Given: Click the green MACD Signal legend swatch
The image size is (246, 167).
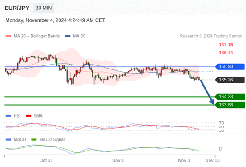Looking at the screenshot, I should [34, 140].
